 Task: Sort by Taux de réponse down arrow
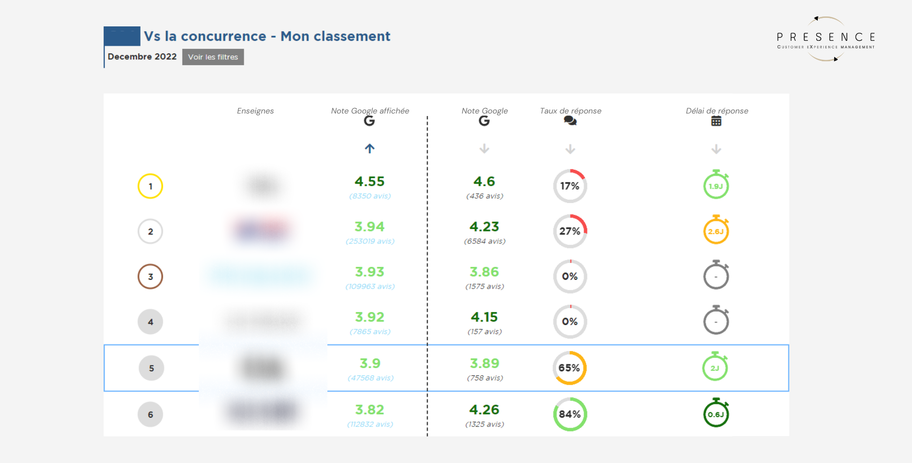[x=571, y=149]
